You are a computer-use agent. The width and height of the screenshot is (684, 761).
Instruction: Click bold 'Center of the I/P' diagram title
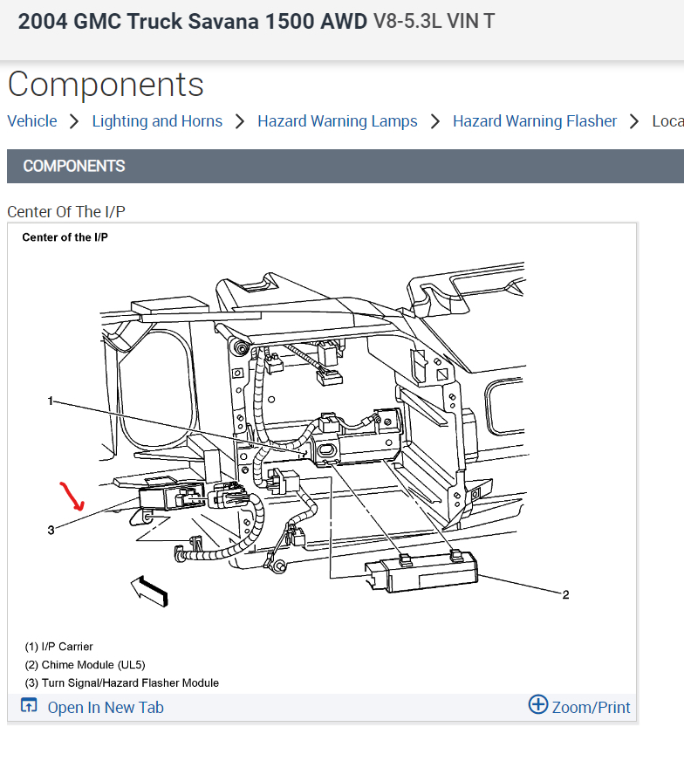[65, 237]
